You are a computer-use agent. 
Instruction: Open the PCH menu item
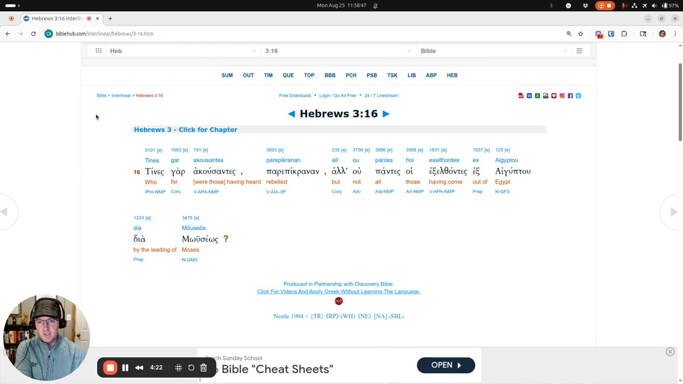click(351, 75)
